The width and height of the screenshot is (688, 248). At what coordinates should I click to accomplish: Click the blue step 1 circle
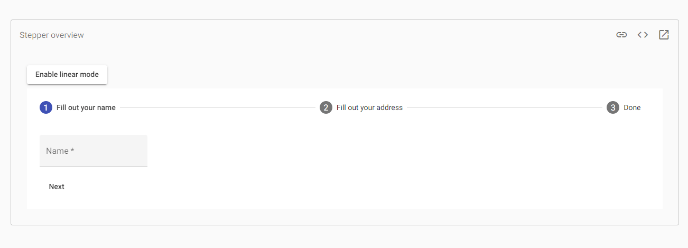pyautogui.click(x=46, y=107)
